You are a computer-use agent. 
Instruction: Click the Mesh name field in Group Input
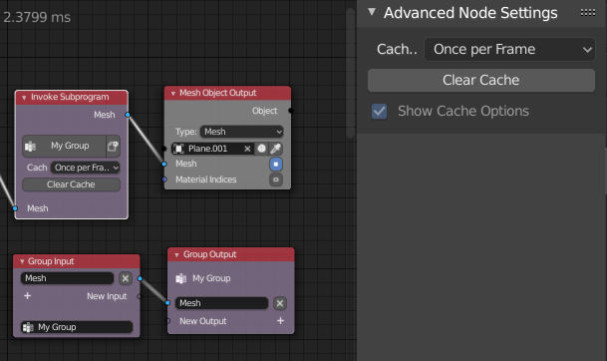pyautogui.click(x=68, y=278)
